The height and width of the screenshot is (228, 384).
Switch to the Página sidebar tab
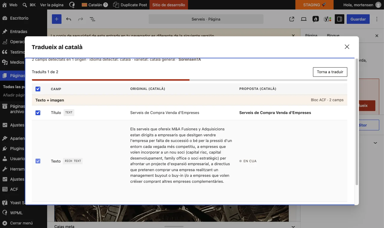click(x=311, y=35)
